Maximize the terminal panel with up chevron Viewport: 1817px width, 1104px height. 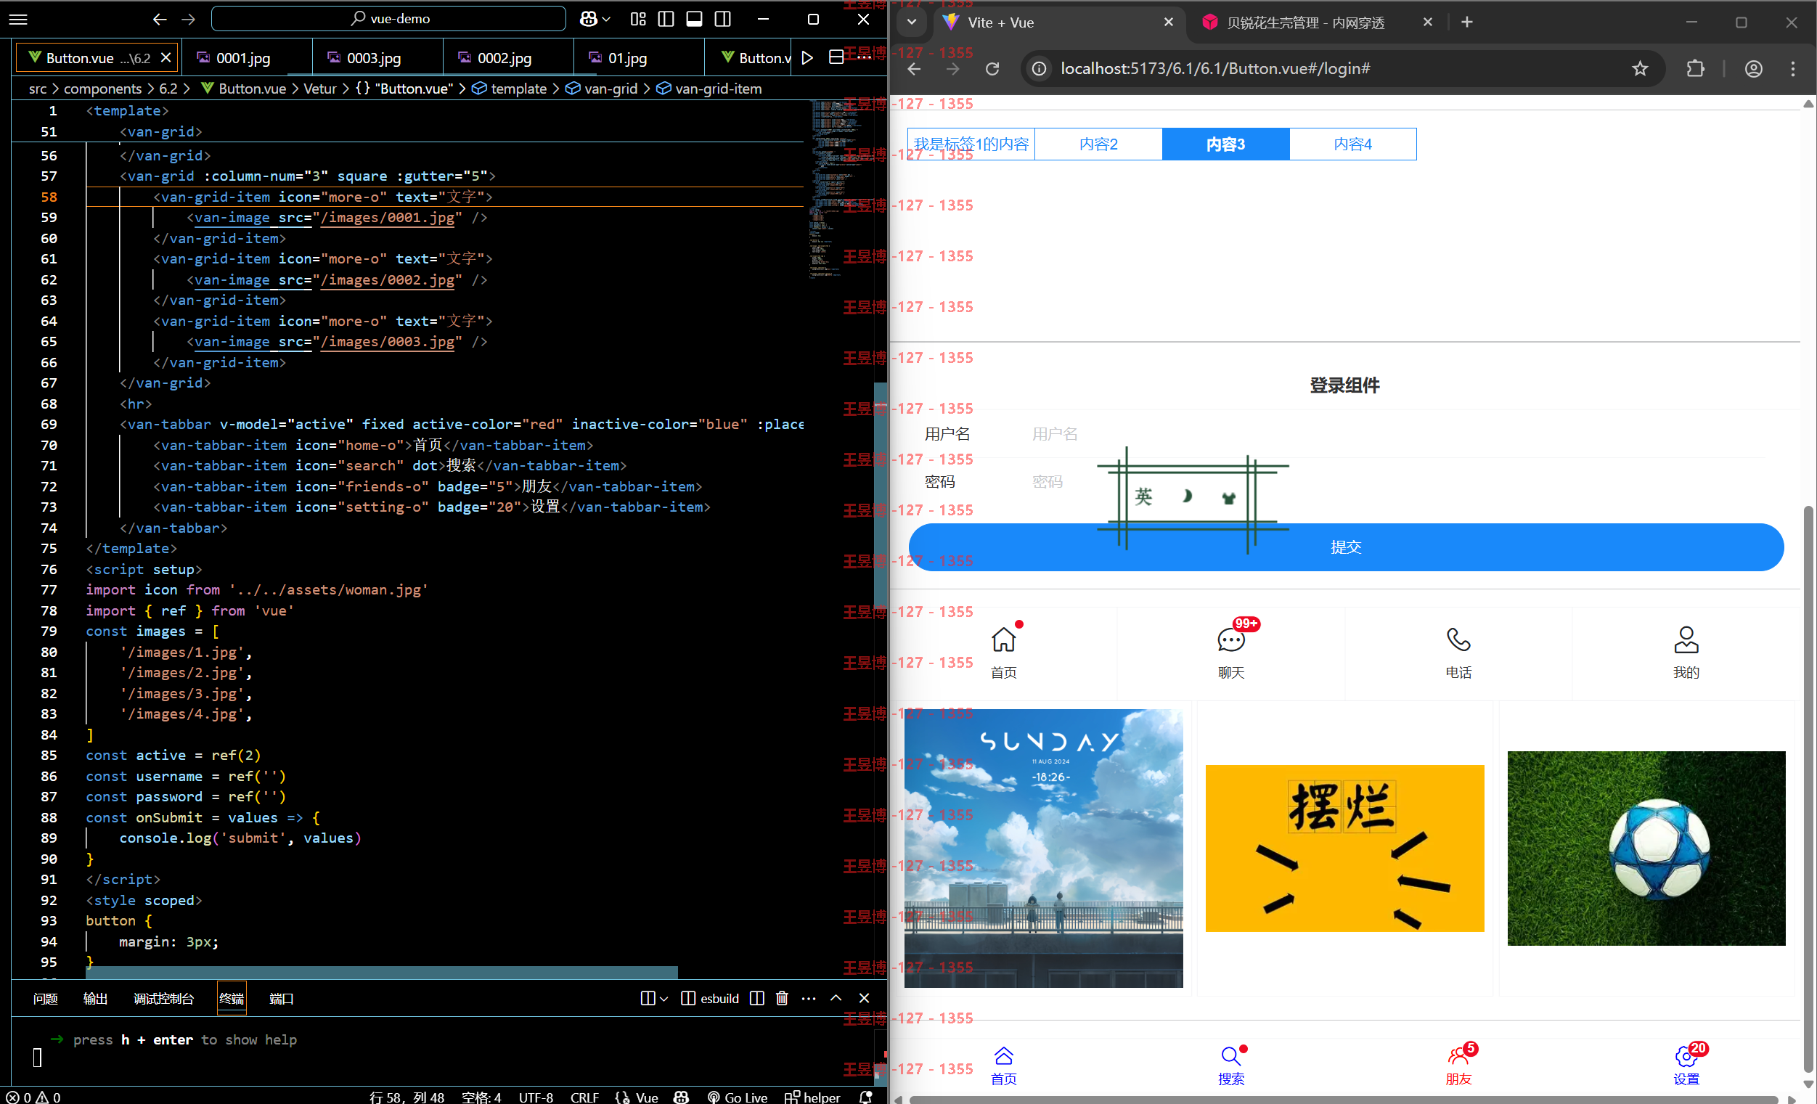pos(836,999)
